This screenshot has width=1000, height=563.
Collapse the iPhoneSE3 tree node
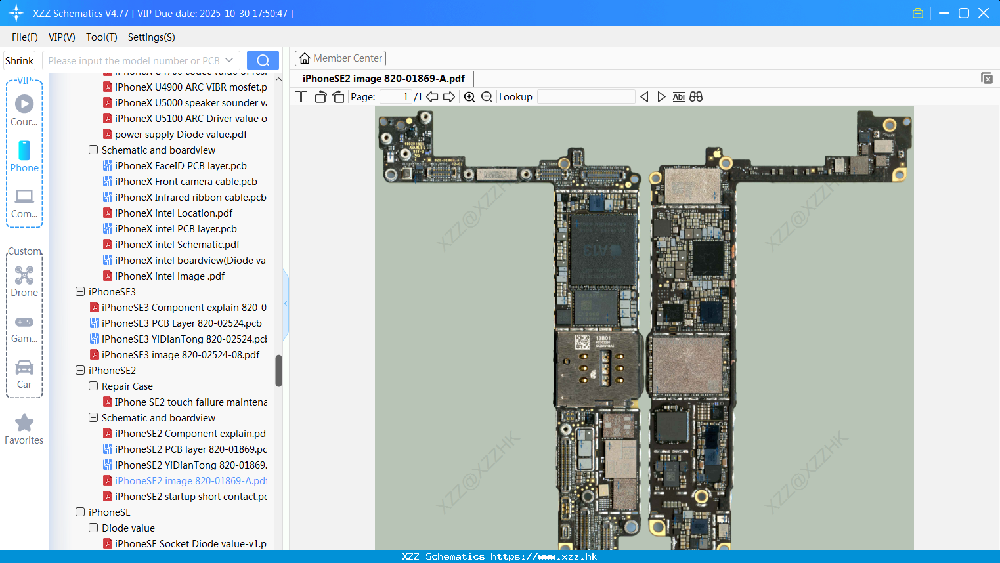(x=80, y=291)
